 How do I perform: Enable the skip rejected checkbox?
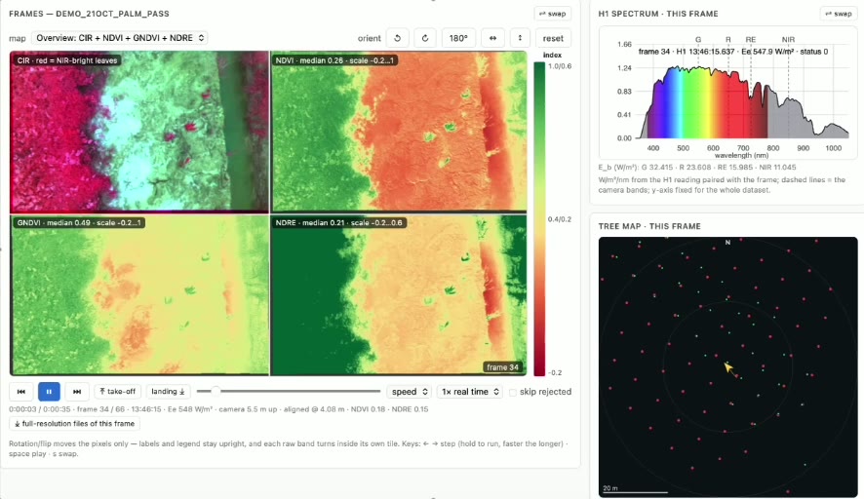(513, 392)
